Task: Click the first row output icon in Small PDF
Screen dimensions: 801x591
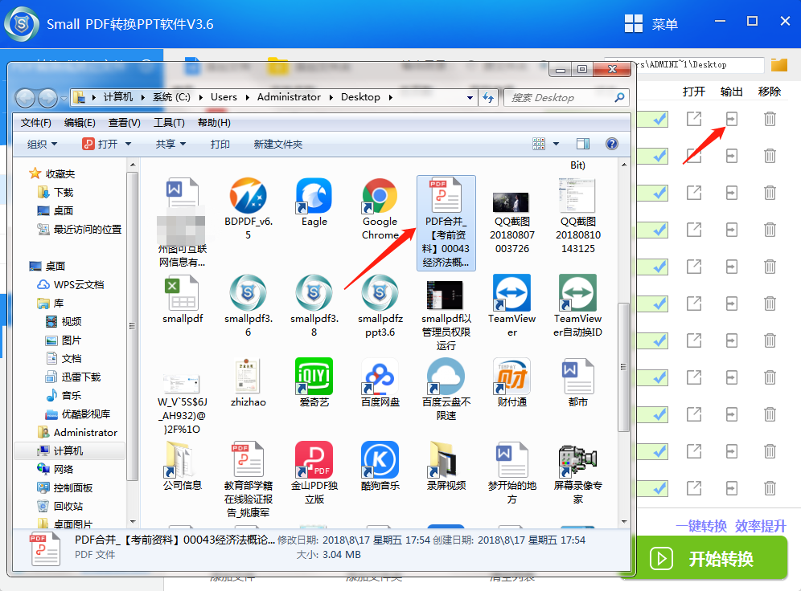Action: 732,119
